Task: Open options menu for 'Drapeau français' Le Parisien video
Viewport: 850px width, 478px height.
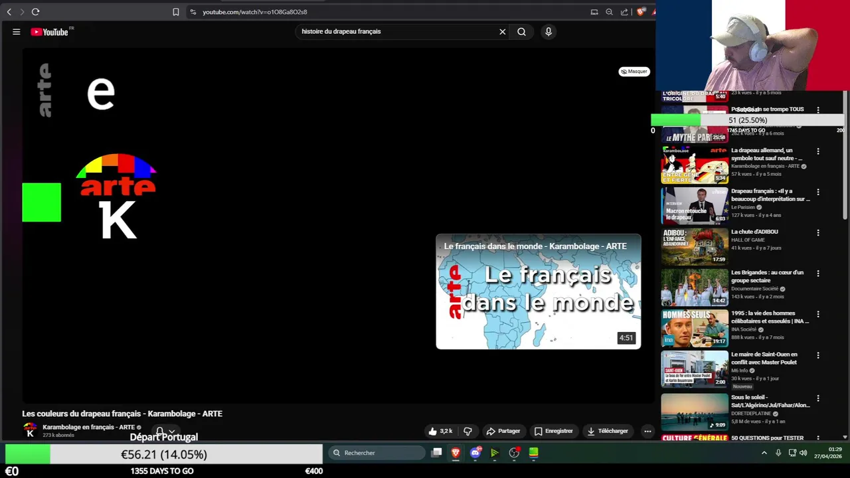Action: tap(818, 192)
